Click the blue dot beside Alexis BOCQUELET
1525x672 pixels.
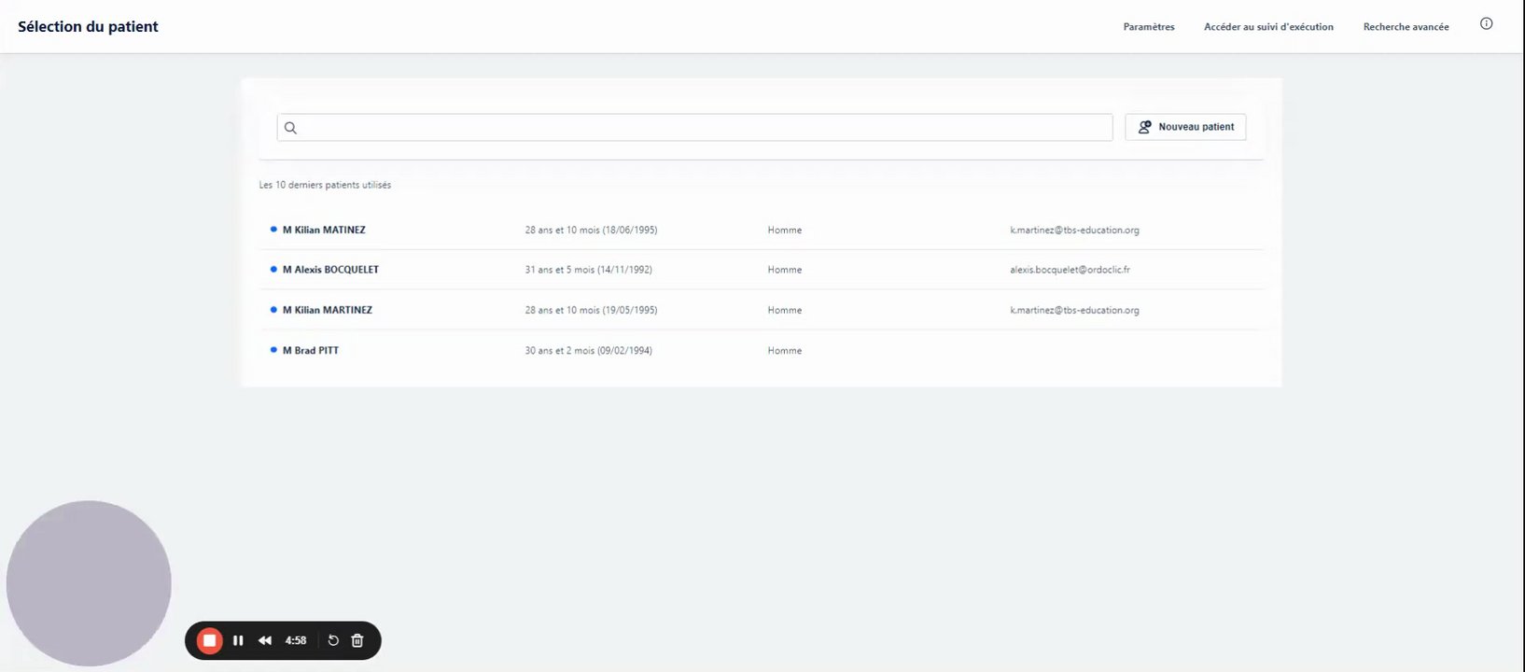[x=273, y=269]
